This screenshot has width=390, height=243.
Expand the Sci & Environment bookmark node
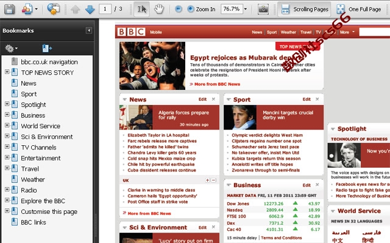pos(7,136)
